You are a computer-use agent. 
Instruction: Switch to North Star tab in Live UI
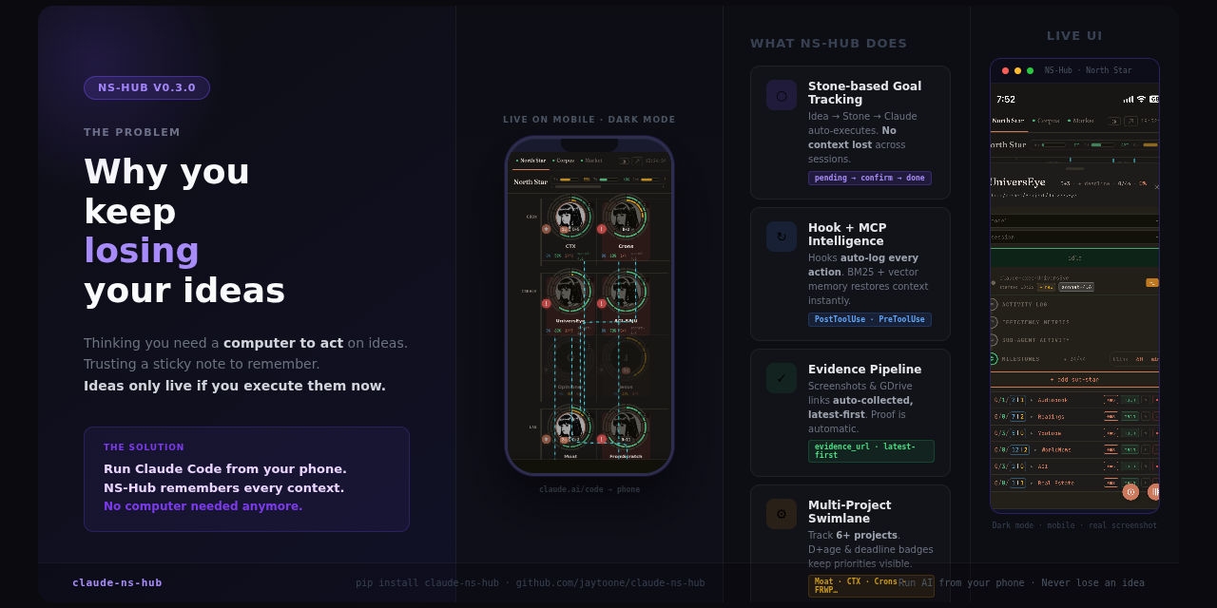click(1009, 121)
